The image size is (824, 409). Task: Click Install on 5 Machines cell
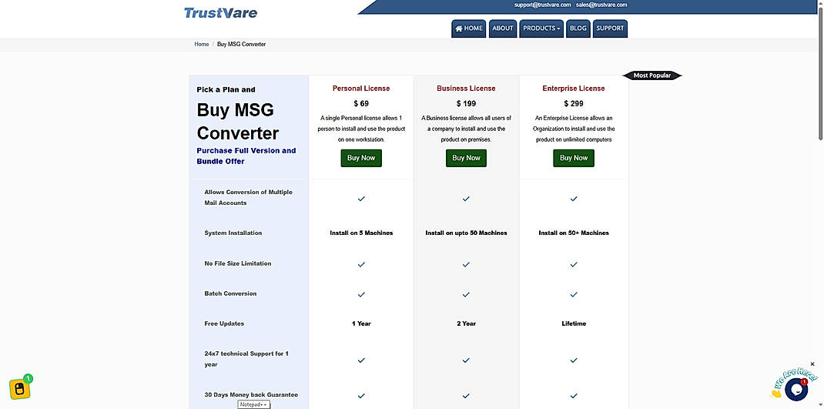pos(361,233)
